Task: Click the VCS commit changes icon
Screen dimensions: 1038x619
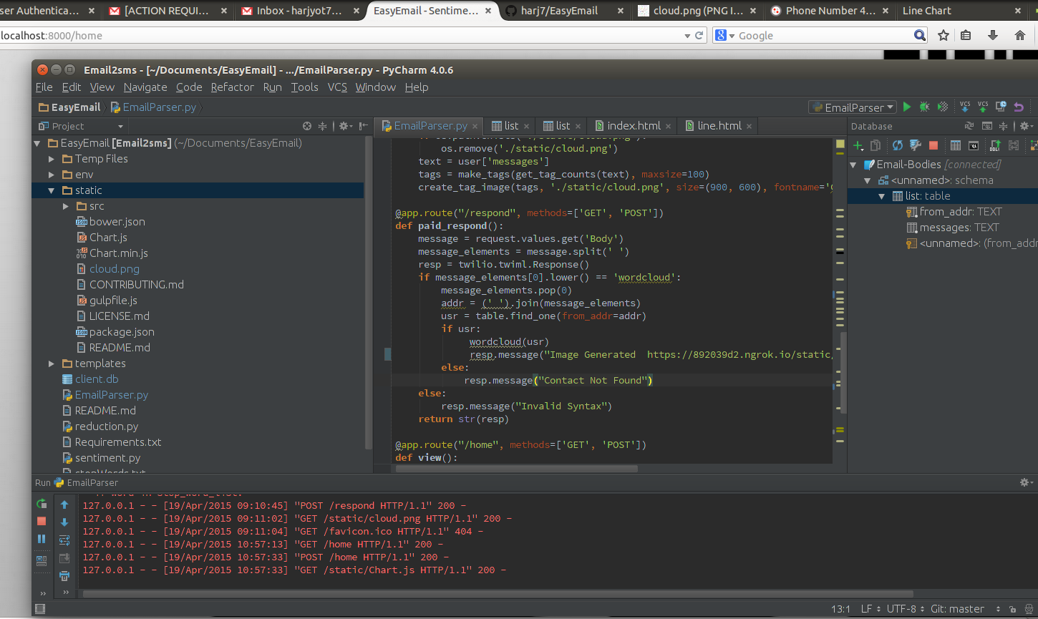Action: (983, 107)
